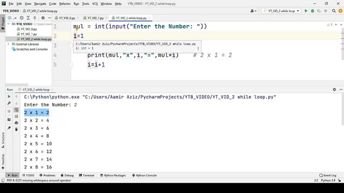Toggle soft-wrap in Run console
This screenshot has height=193, width=344.
click(16, 110)
